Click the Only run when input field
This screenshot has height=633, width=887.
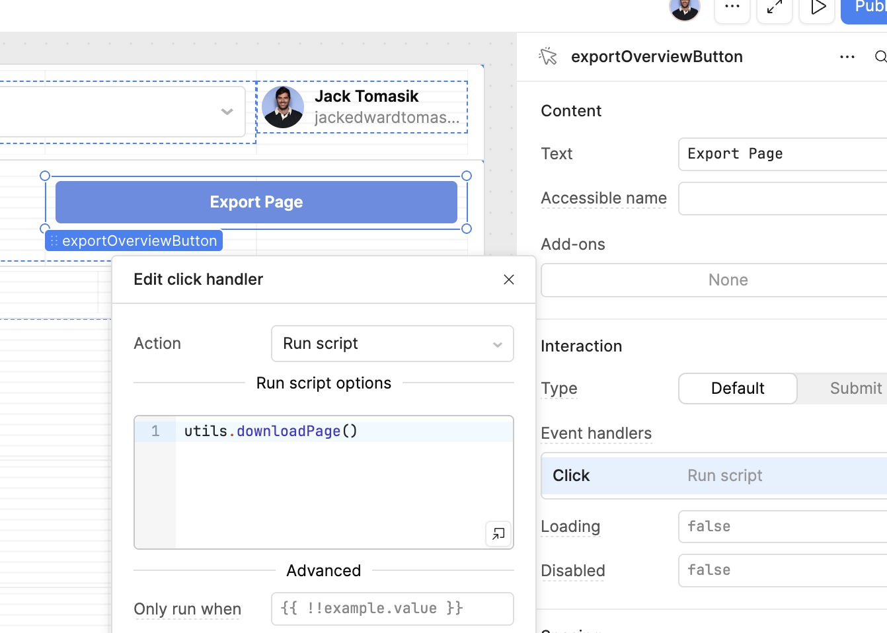(392, 609)
